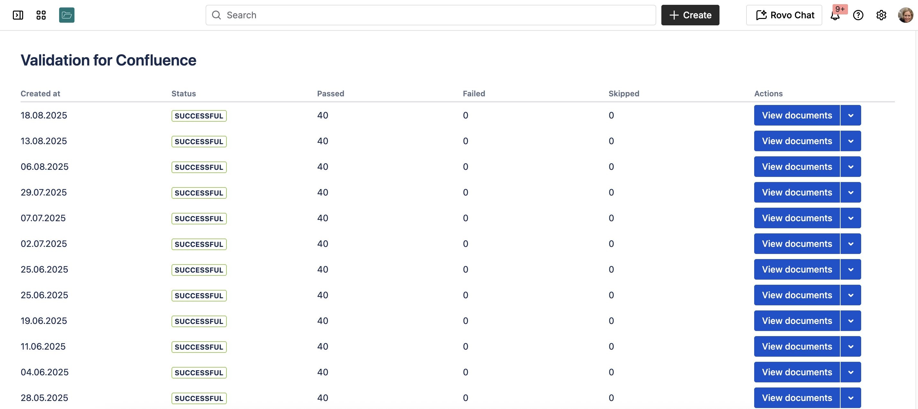Expand the sidebar panel icon
The width and height of the screenshot is (918, 409).
(18, 15)
